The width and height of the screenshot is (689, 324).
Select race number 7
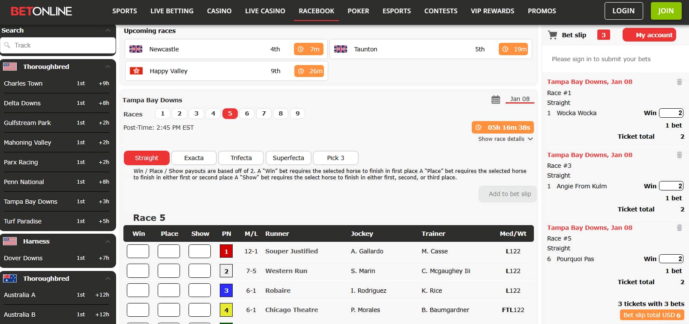[x=264, y=113]
